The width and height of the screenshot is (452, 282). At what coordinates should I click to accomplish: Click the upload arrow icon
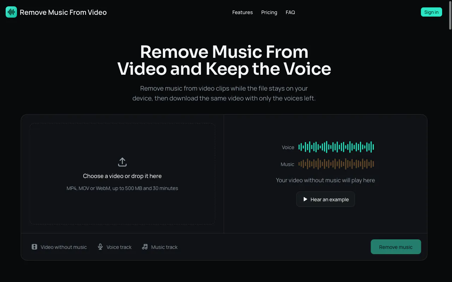[x=122, y=162]
